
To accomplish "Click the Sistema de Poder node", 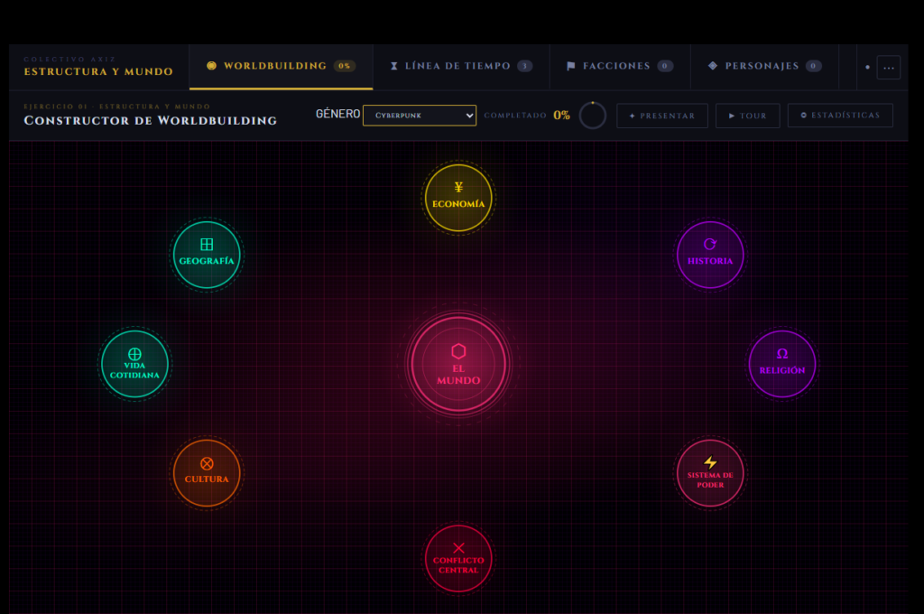I will pyautogui.click(x=710, y=473).
